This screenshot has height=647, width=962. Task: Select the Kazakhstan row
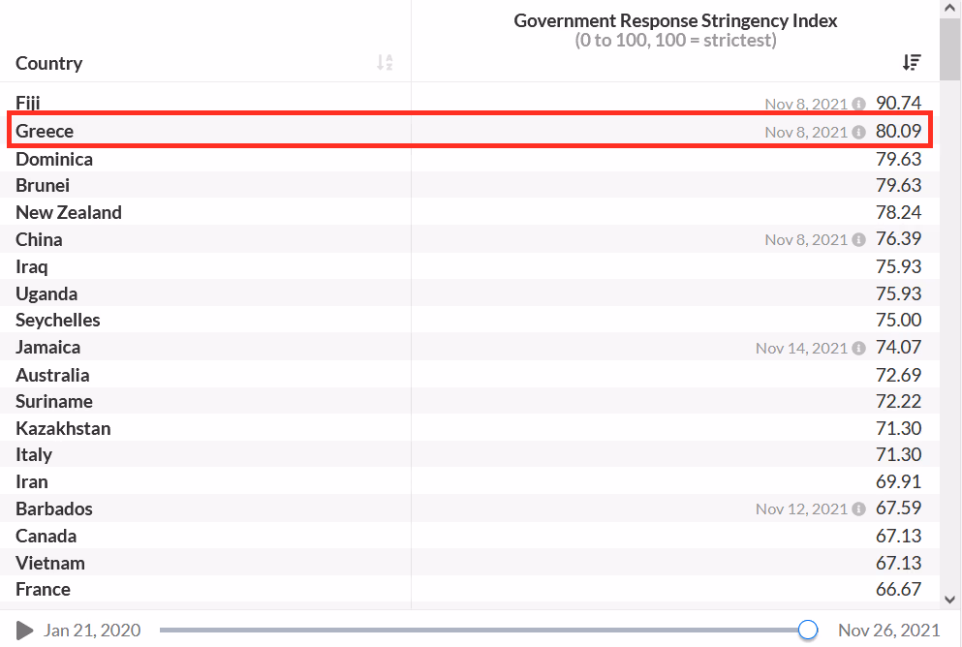469,428
